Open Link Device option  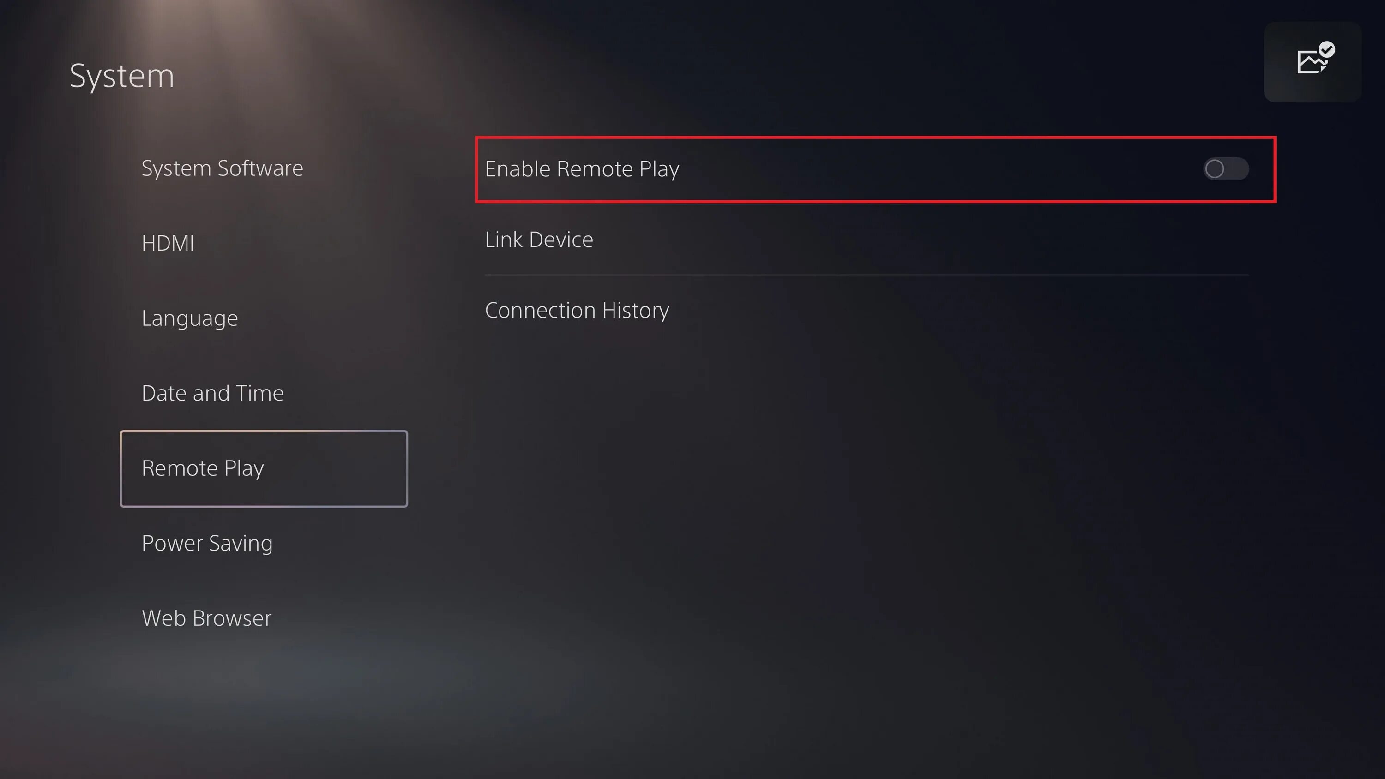[539, 239]
